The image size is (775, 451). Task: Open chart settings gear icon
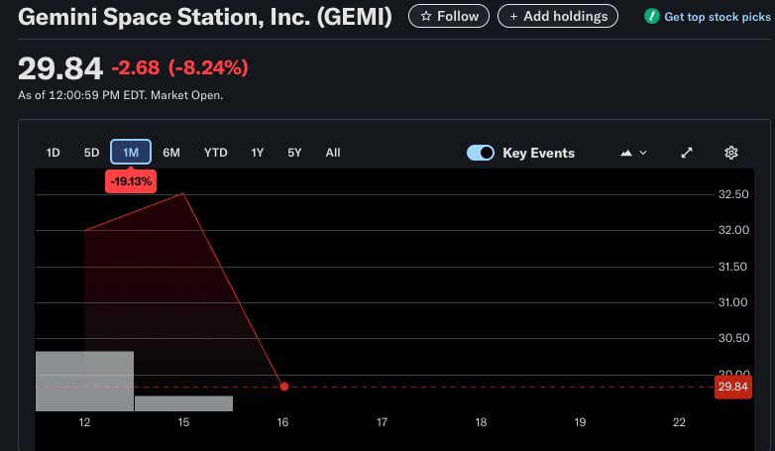(x=731, y=153)
